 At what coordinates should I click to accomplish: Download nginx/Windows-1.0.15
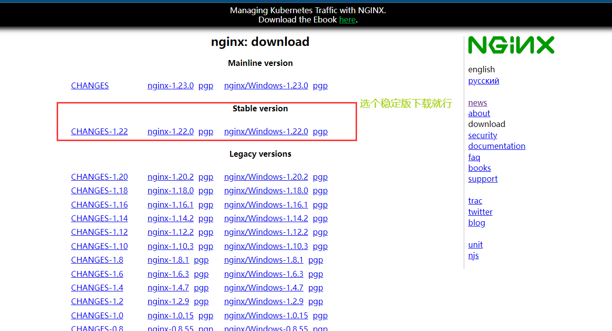(x=266, y=315)
